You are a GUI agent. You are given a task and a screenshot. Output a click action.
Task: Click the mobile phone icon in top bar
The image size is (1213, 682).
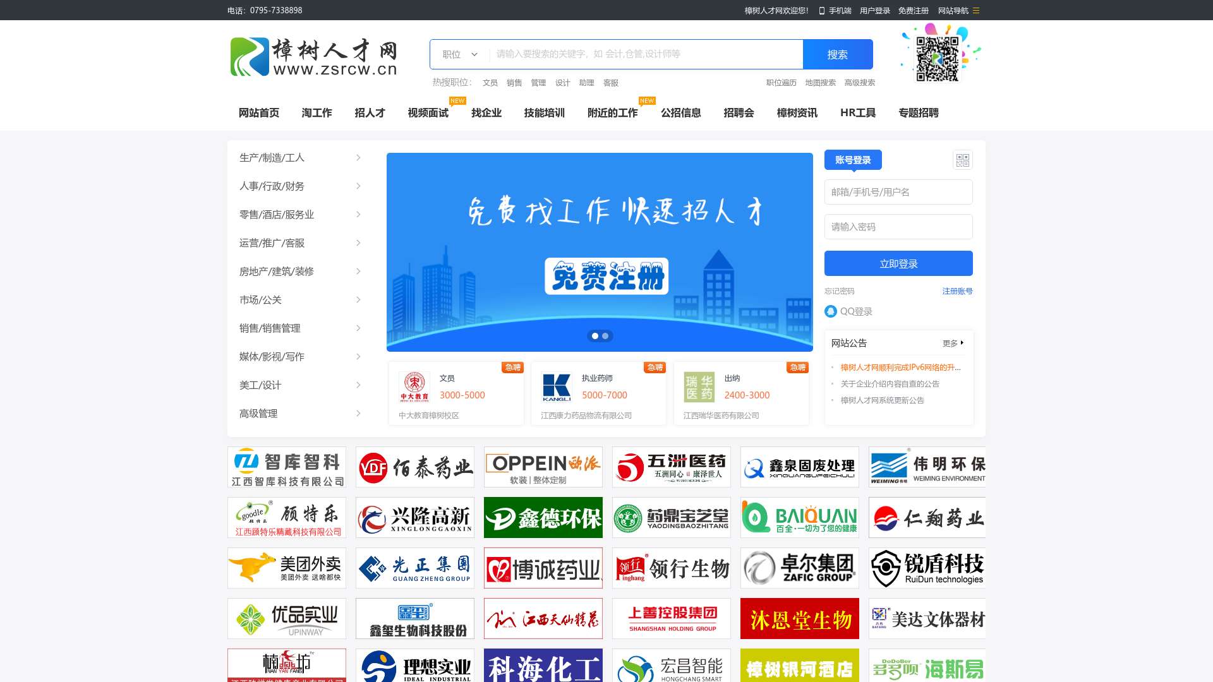click(x=821, y=11)
